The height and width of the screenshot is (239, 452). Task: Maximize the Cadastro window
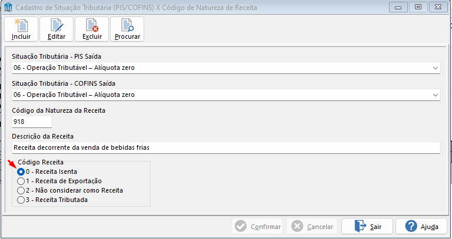418,6
